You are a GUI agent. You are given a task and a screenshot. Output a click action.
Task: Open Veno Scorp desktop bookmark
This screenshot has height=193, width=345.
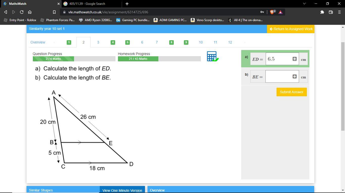207,20
